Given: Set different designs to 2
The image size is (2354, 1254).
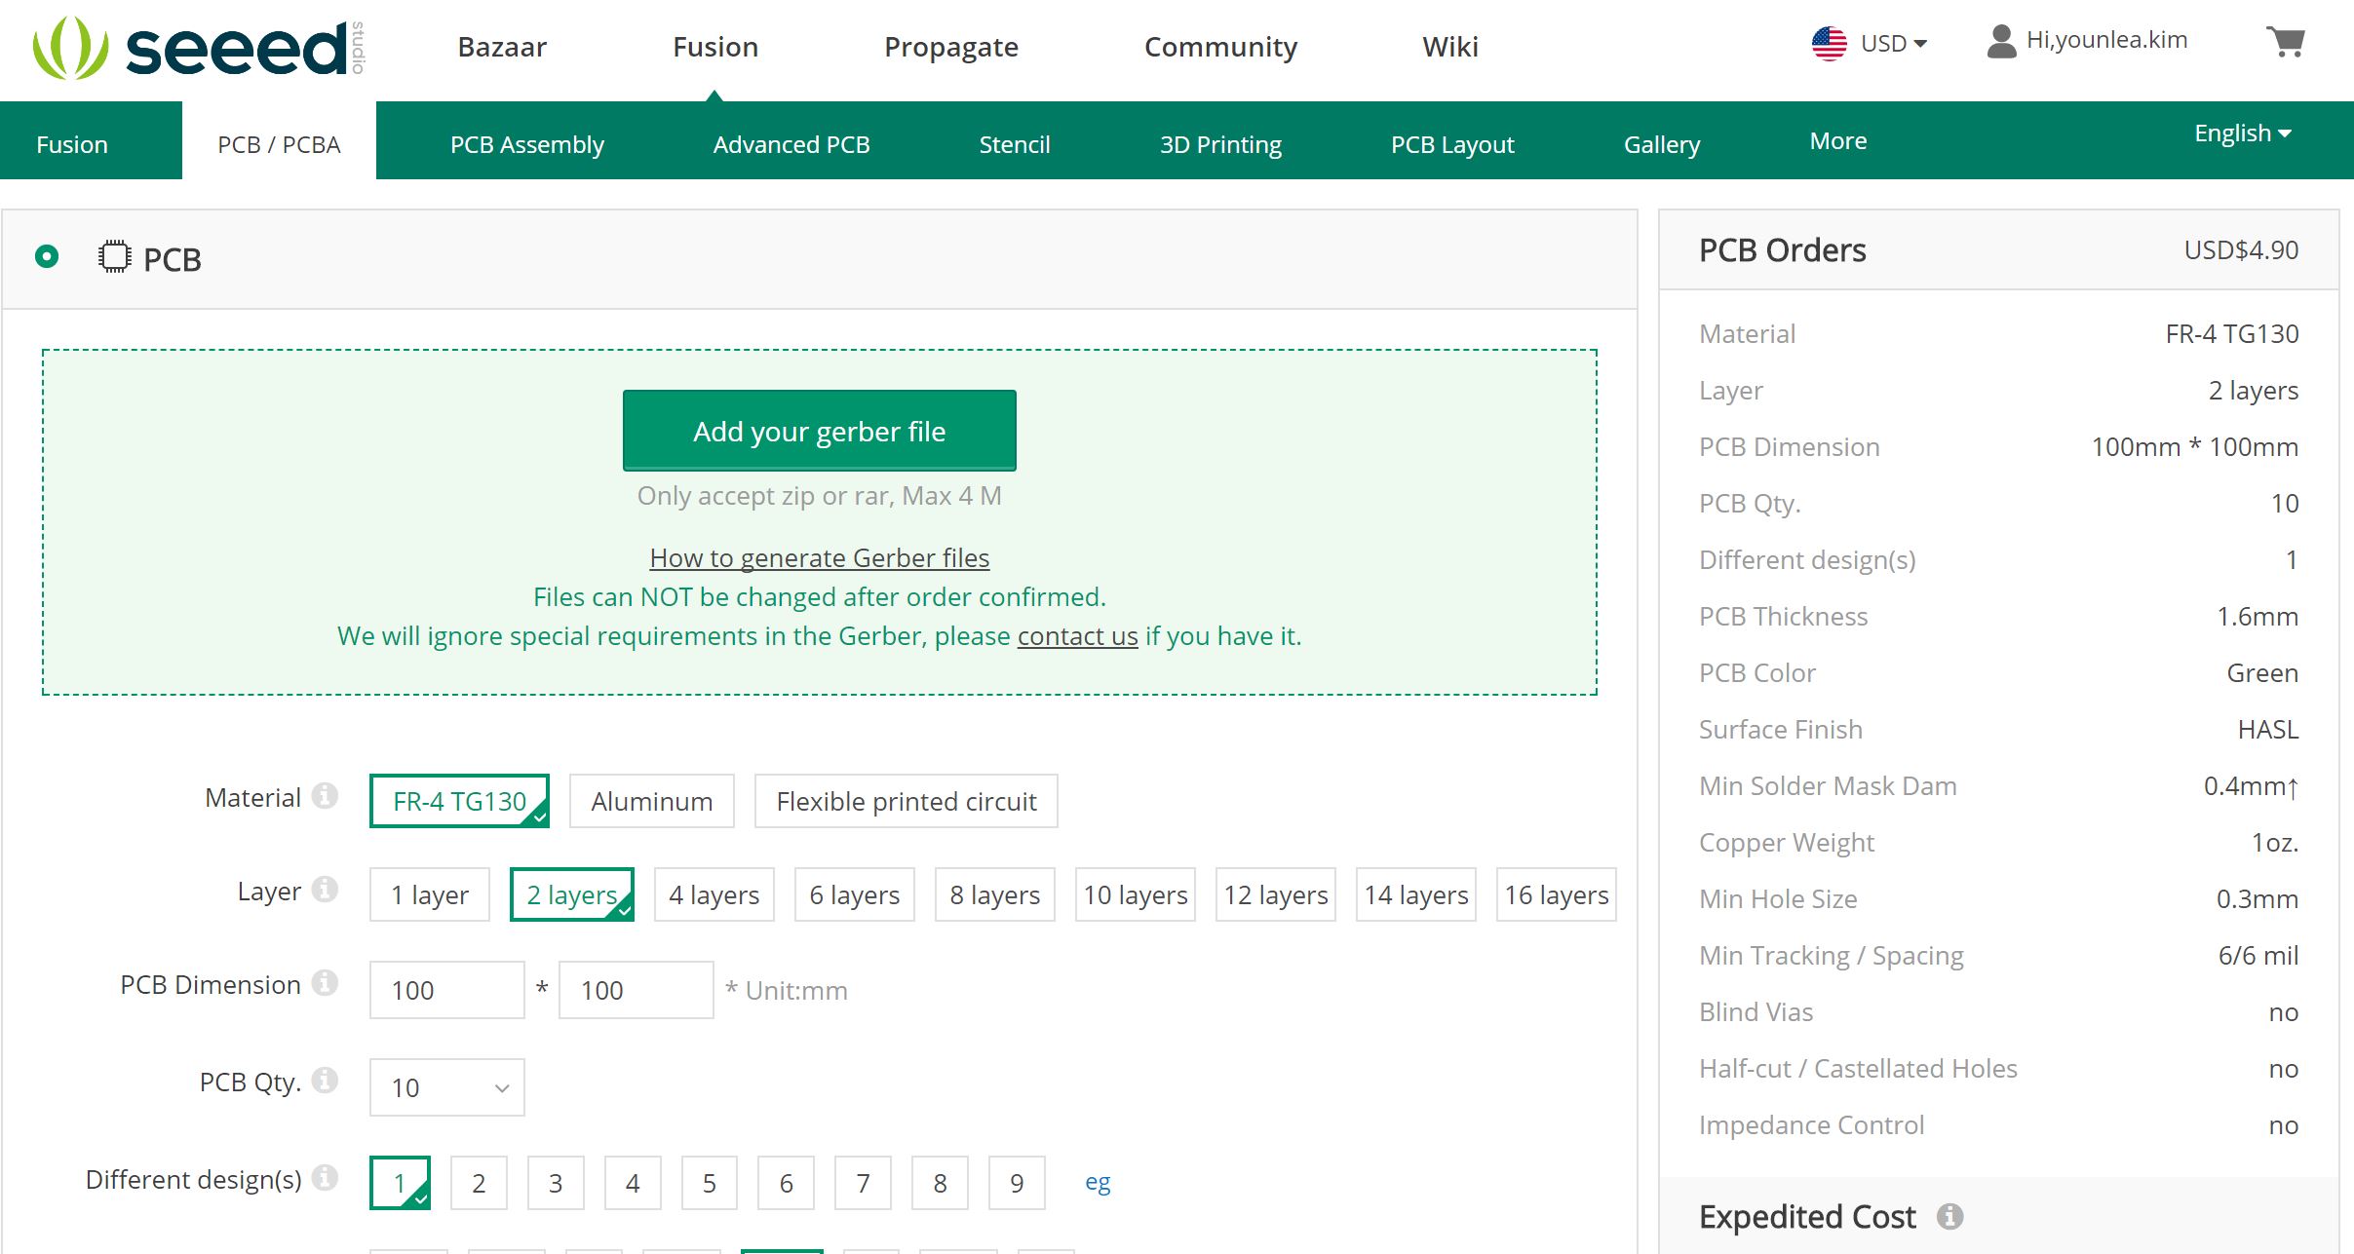Looking at the screenshot, I should pyautogui.click(x=479, y=1183).
